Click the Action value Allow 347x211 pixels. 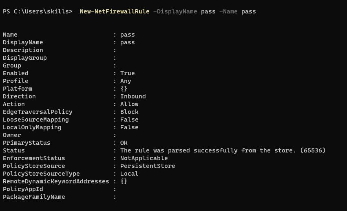129,104
